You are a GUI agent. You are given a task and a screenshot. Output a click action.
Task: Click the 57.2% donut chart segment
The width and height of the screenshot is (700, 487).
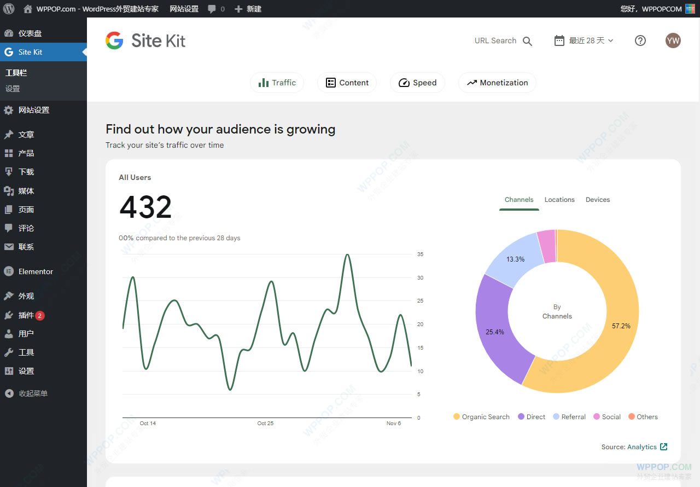tap(621, 326)
